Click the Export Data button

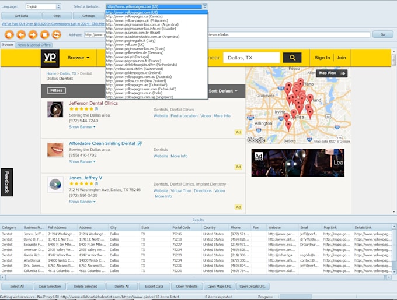pyautogui.click(x=154, y=286)
